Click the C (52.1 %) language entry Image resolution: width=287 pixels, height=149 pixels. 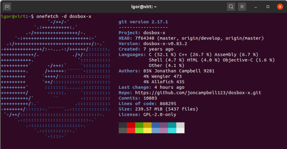162,55
